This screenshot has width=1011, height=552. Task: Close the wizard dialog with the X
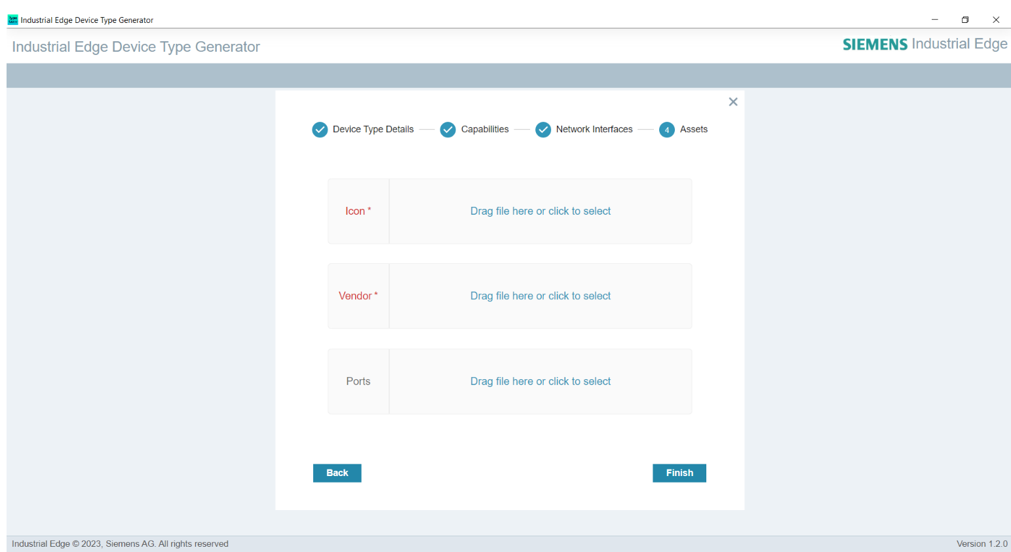pyautogui.click(x=733, y=101)
